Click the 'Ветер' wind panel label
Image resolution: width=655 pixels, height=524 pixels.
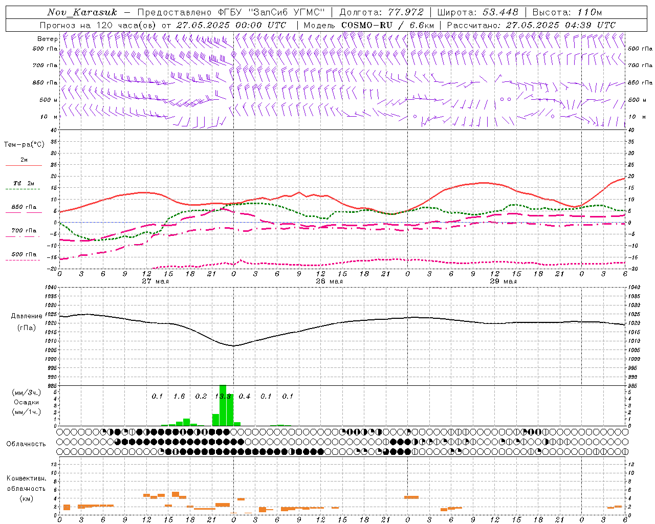pos(47,39)
